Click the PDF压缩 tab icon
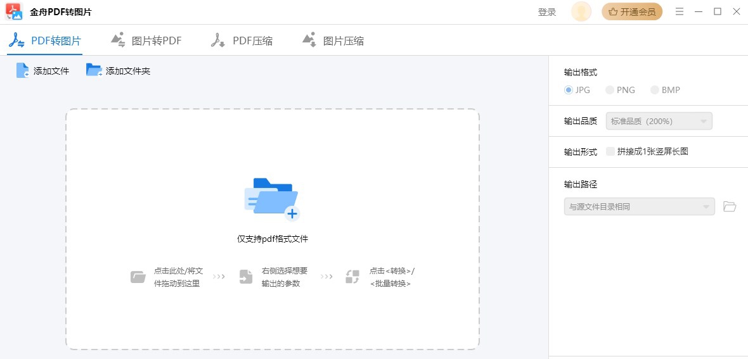 coord(218,41)
